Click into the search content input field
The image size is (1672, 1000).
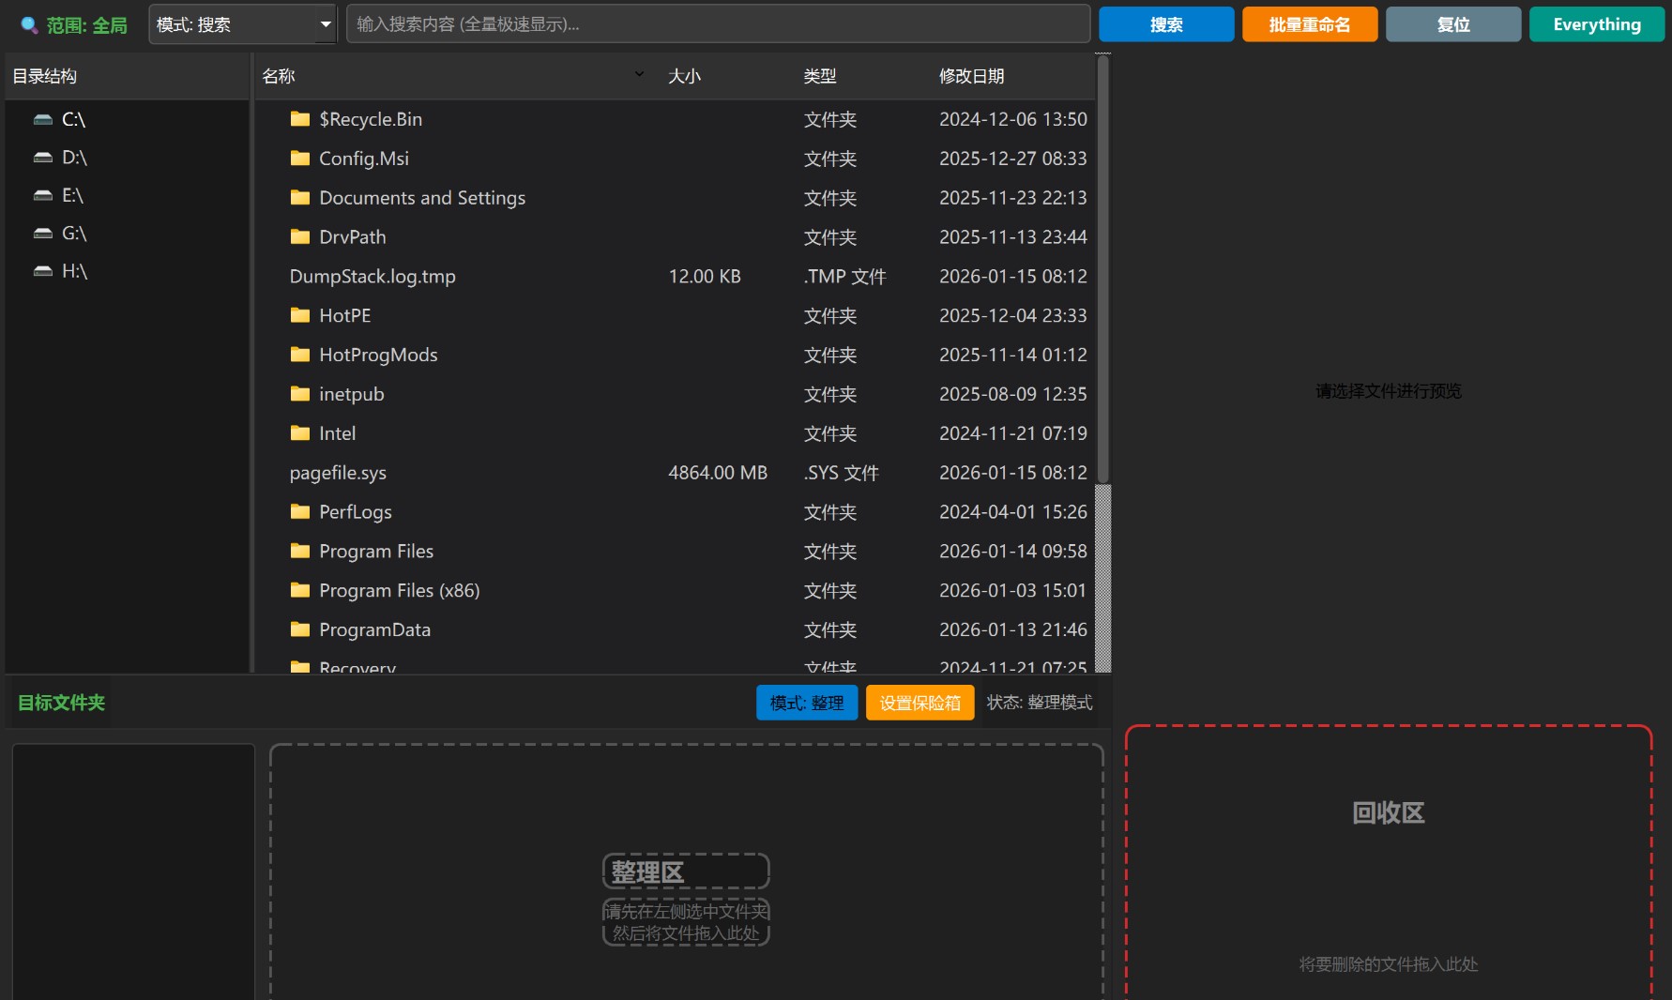pyautogui.click(x=718, y=24)
